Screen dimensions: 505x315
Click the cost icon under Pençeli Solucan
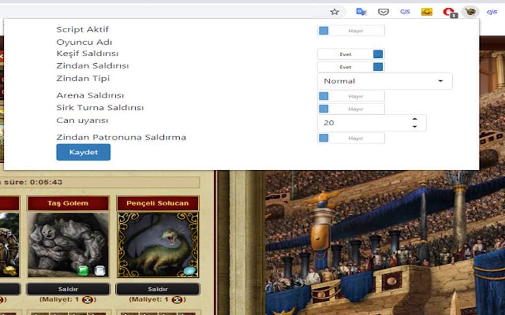[177, 300]
